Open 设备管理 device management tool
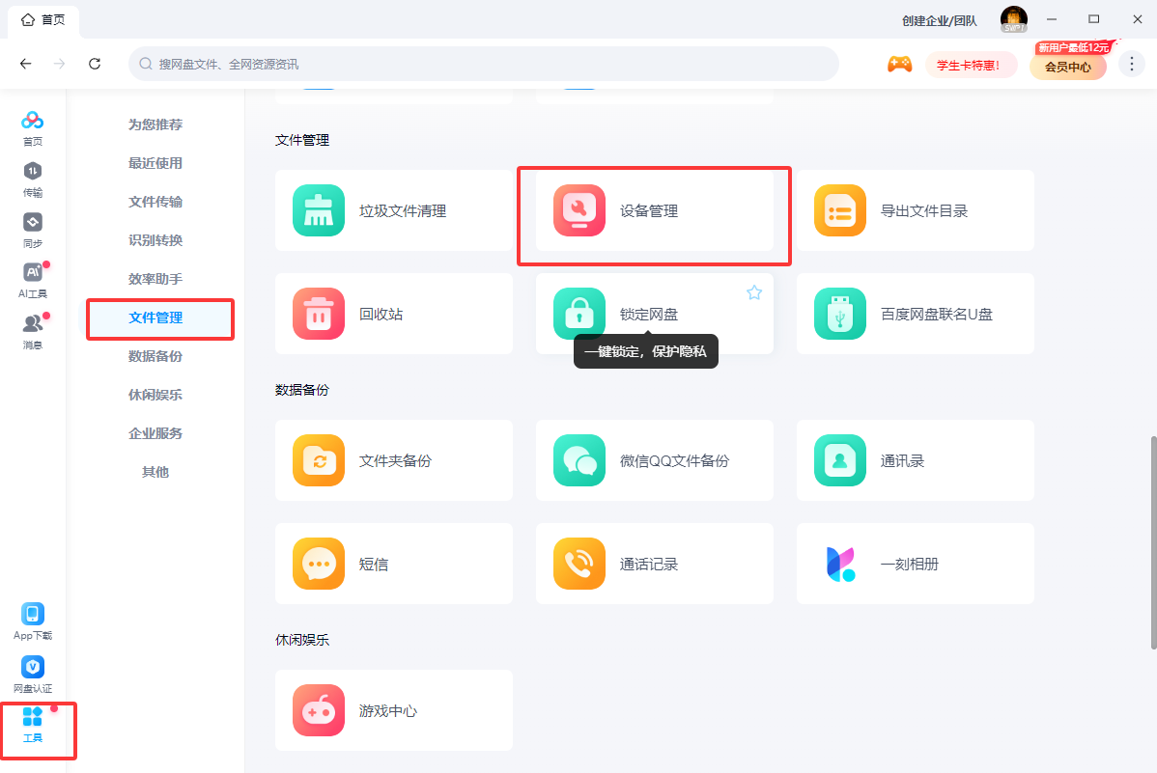 pos(655,210)
